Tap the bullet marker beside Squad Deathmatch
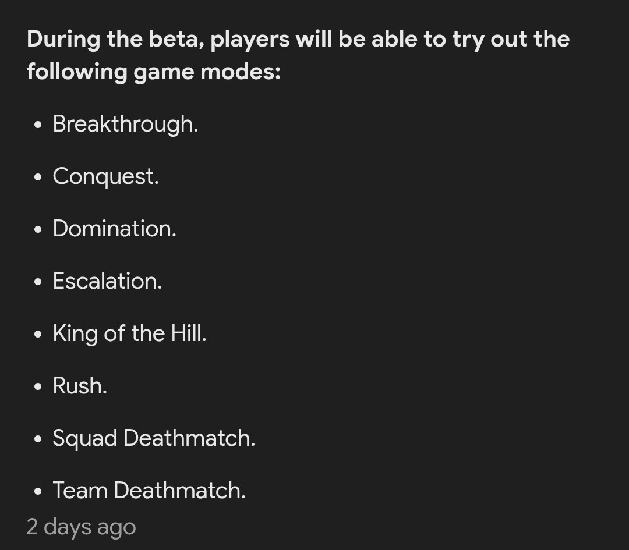Image resolution: width=629 pixels, height=550 pixels. click(38, 439)
